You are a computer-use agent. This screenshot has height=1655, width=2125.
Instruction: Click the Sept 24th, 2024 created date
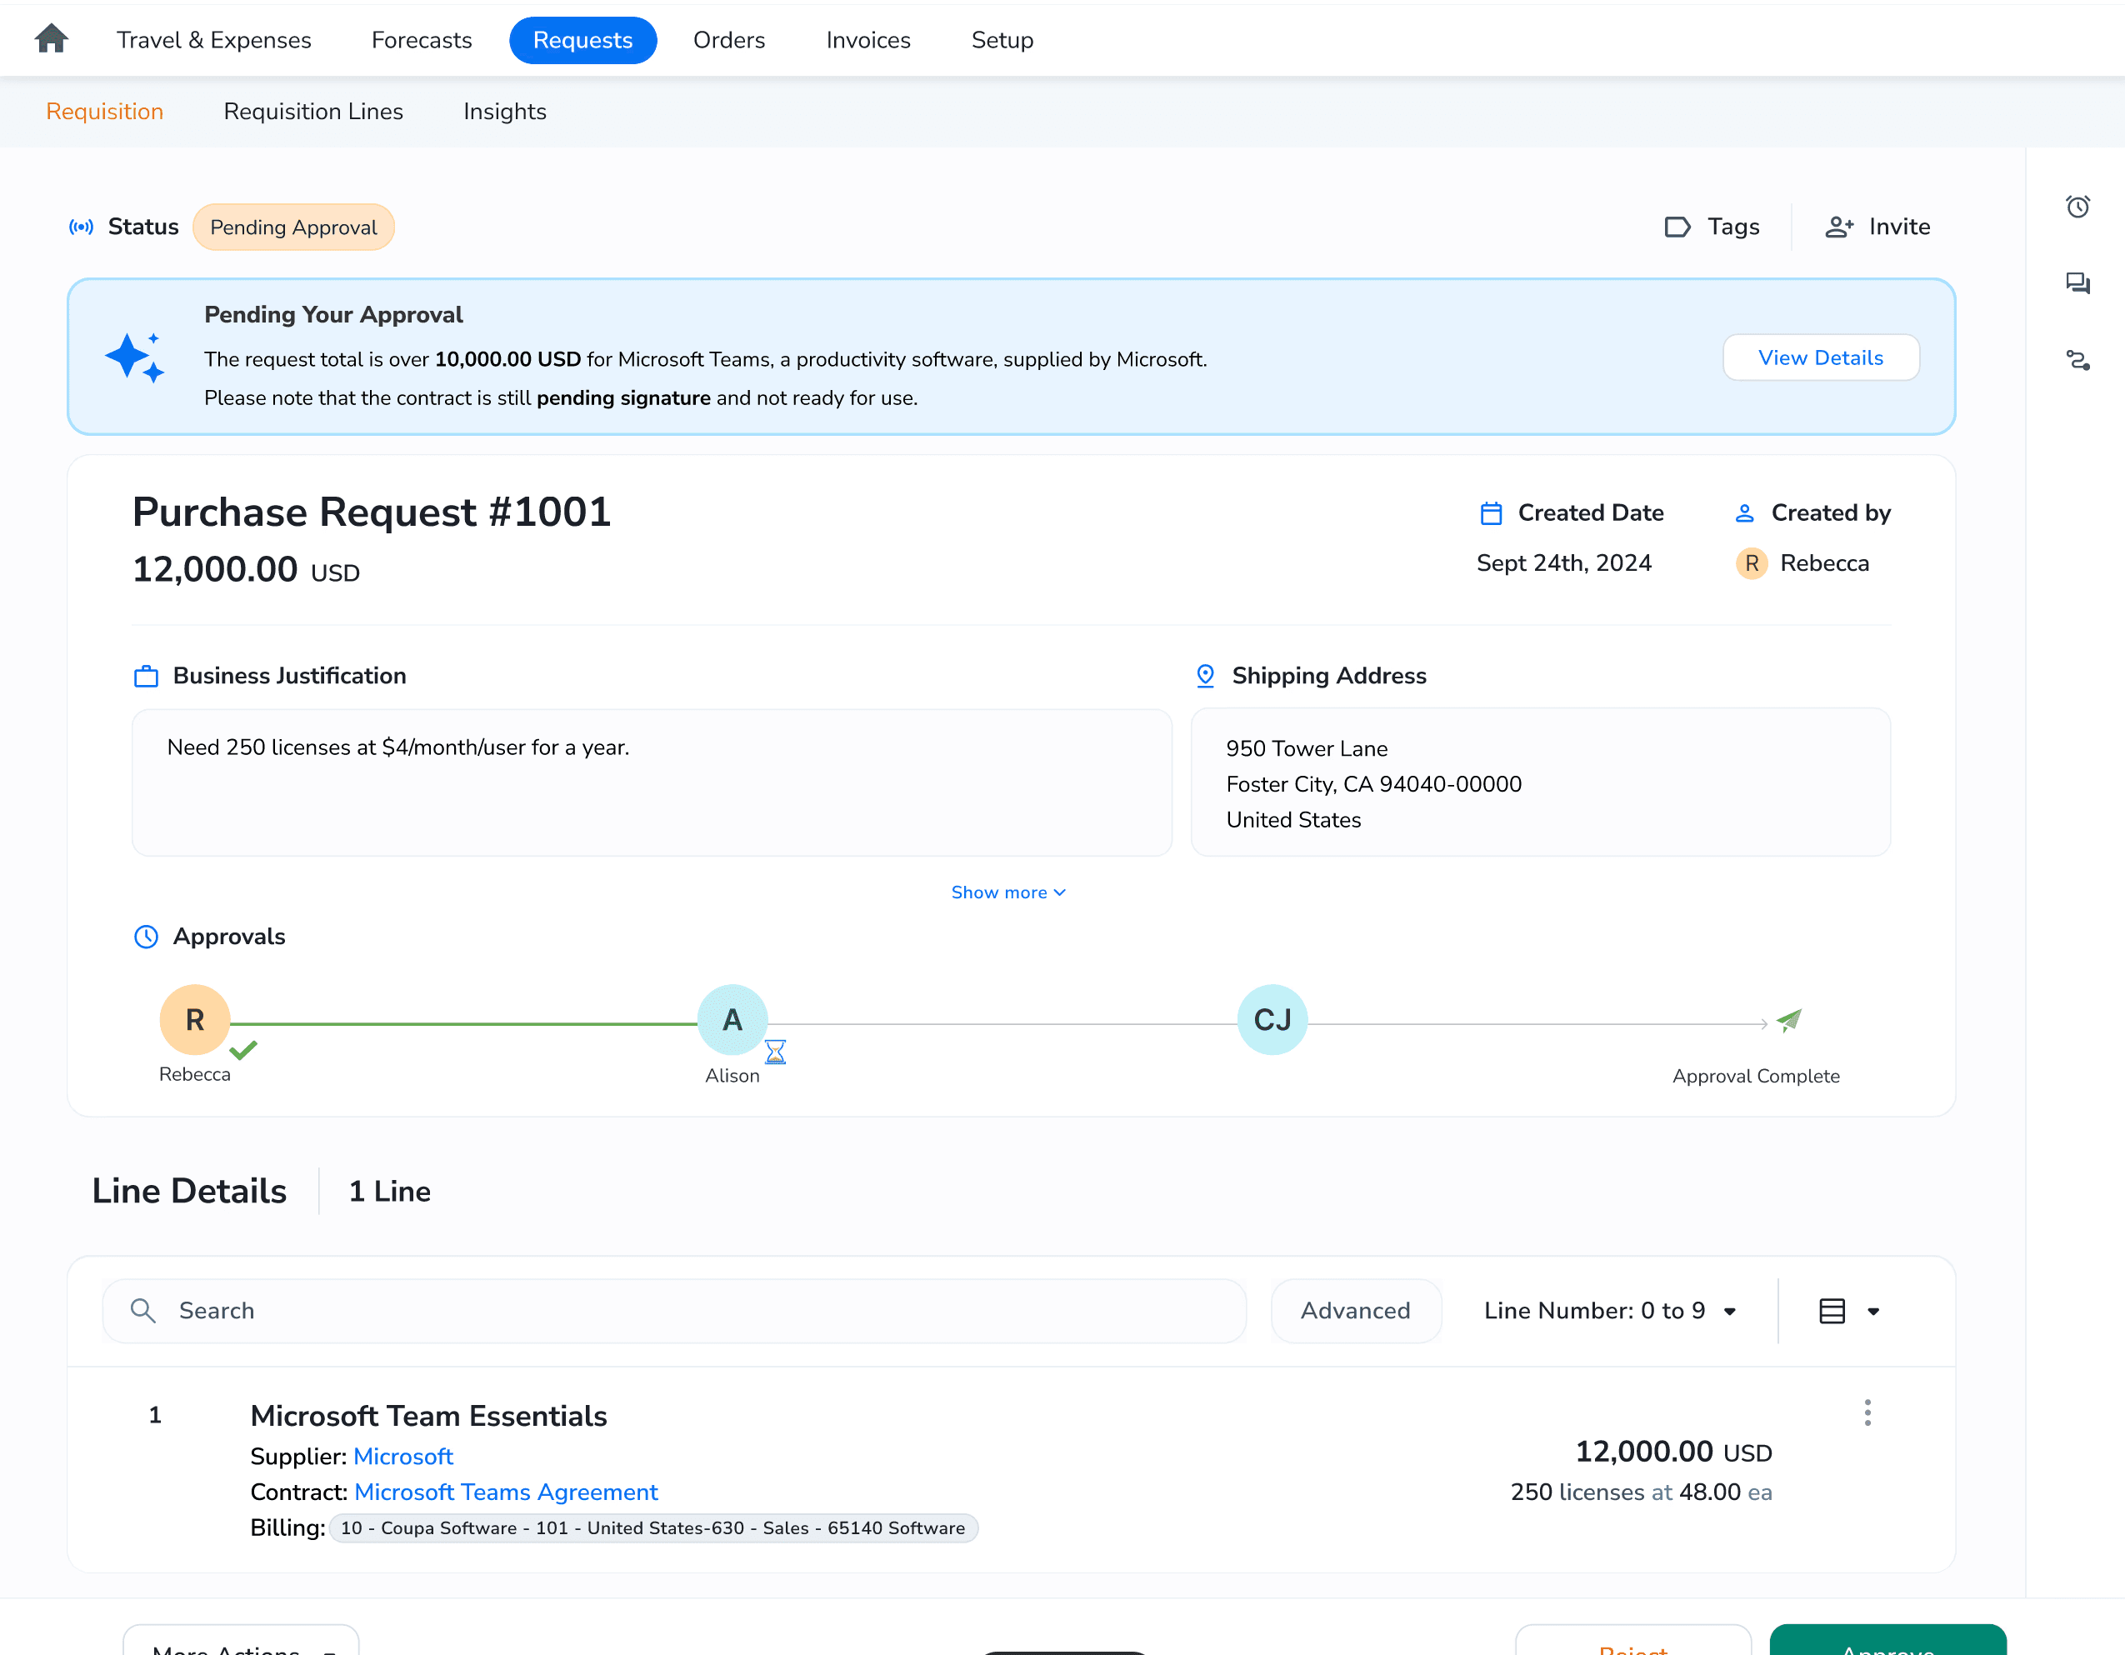(1563, 563)
